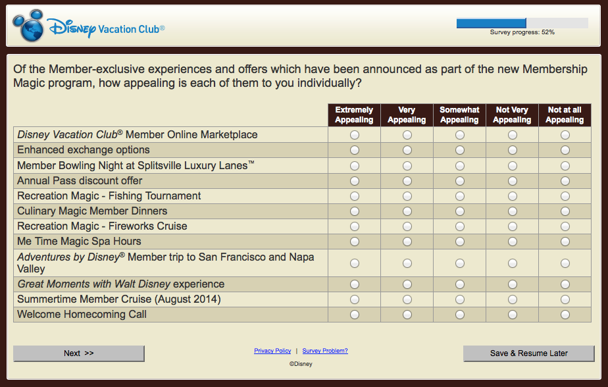Rate Great Moments with Walt Disney Somewhat Appealing
The height and width of the screenshot is (387, 608).
[x=460, y=284]
